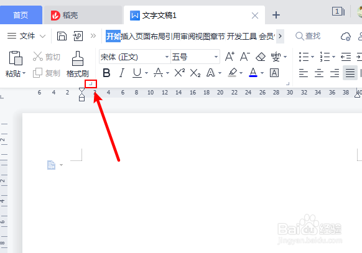Increase font size with A+ icon
This screenshot has height=253, width=362.
pos(230,57)
